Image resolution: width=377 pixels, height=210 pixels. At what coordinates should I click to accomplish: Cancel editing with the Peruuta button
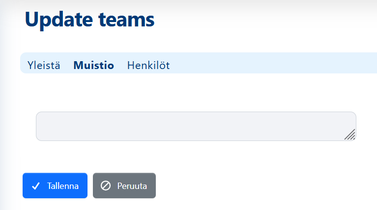[124, 186]
